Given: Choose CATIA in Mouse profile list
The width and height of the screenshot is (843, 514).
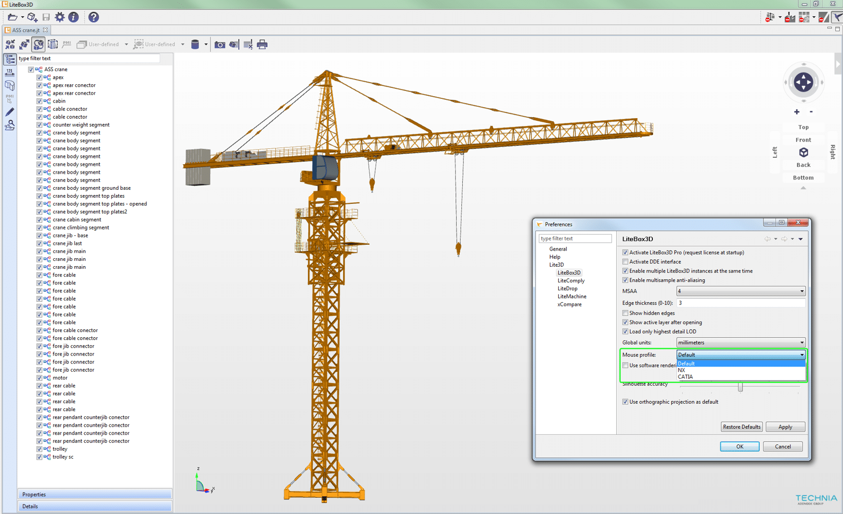Looking at the screenshot, I should click(740, 376).
